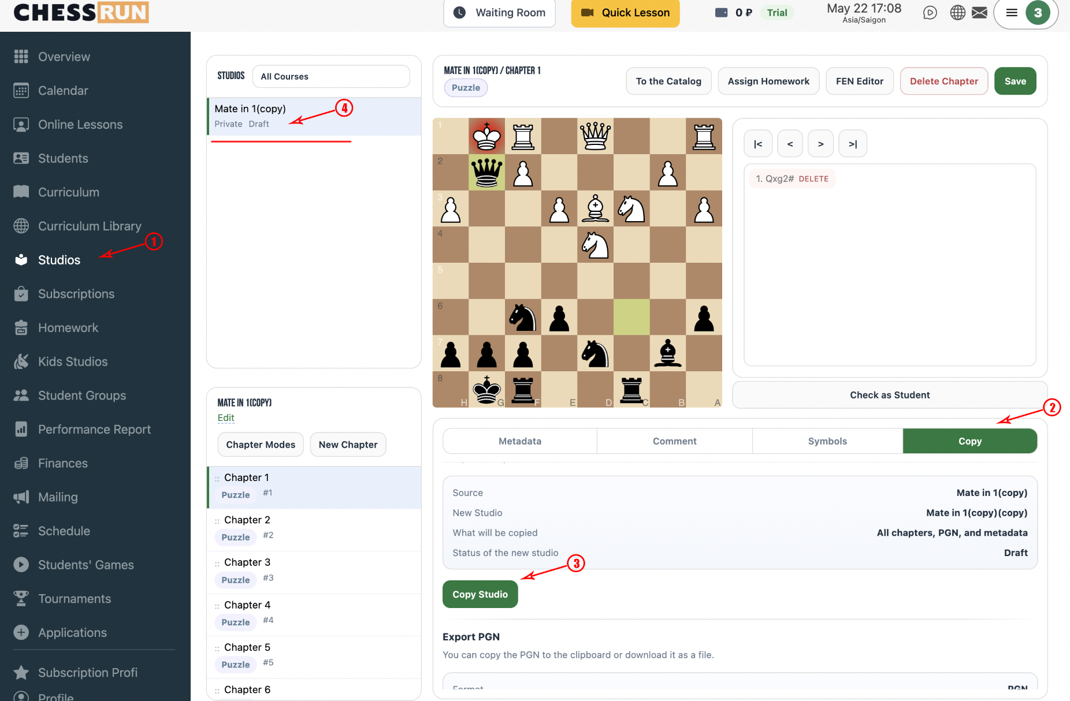Open the All Courses dropdown
This screenshot has width=1070, height=701.
pos(331,76)
